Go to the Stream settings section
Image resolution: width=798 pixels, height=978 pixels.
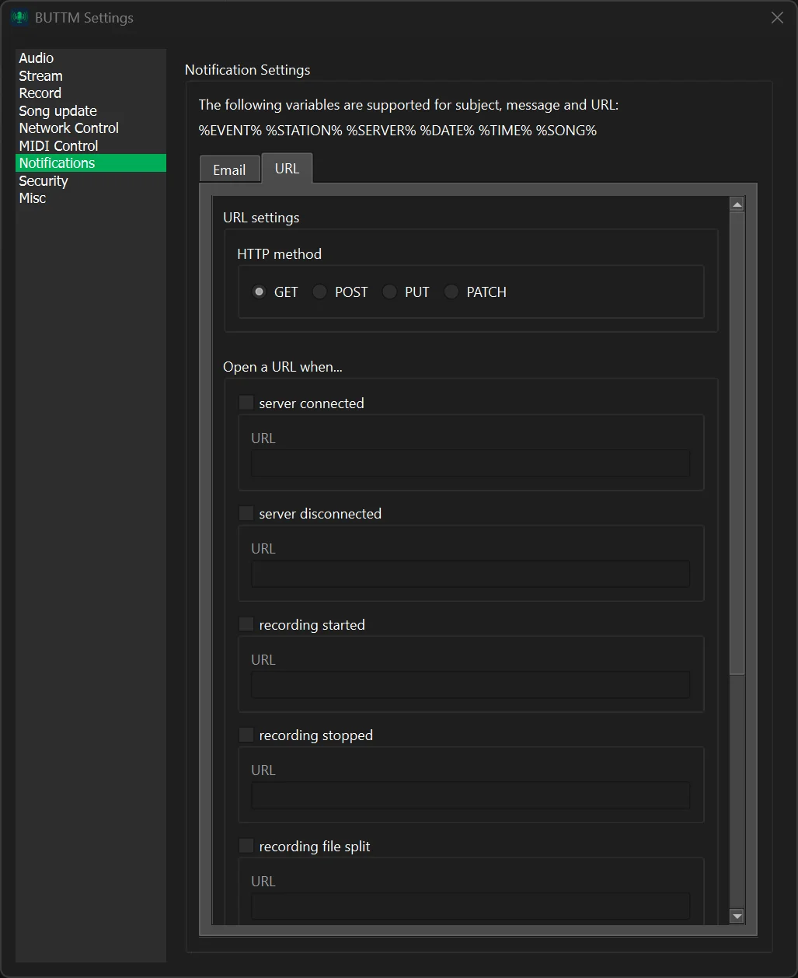[x=40, y=76]
